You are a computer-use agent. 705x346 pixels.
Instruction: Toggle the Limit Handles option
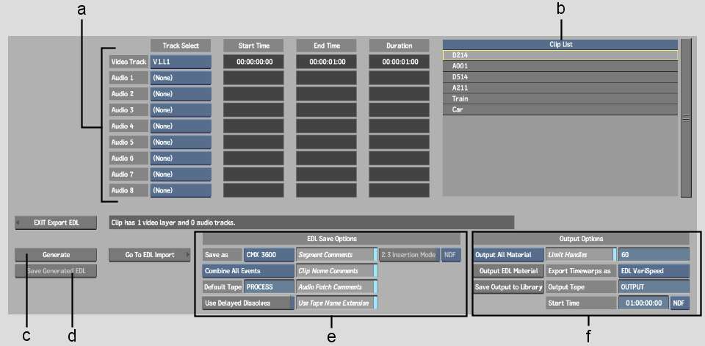[580, 255]
